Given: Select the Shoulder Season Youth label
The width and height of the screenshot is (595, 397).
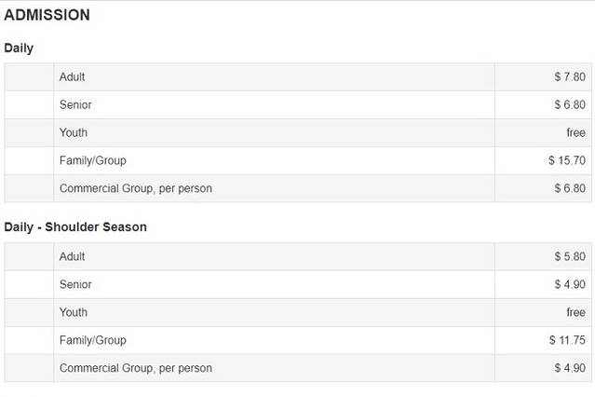Looking at the screenshot, I should click(74, 312).
